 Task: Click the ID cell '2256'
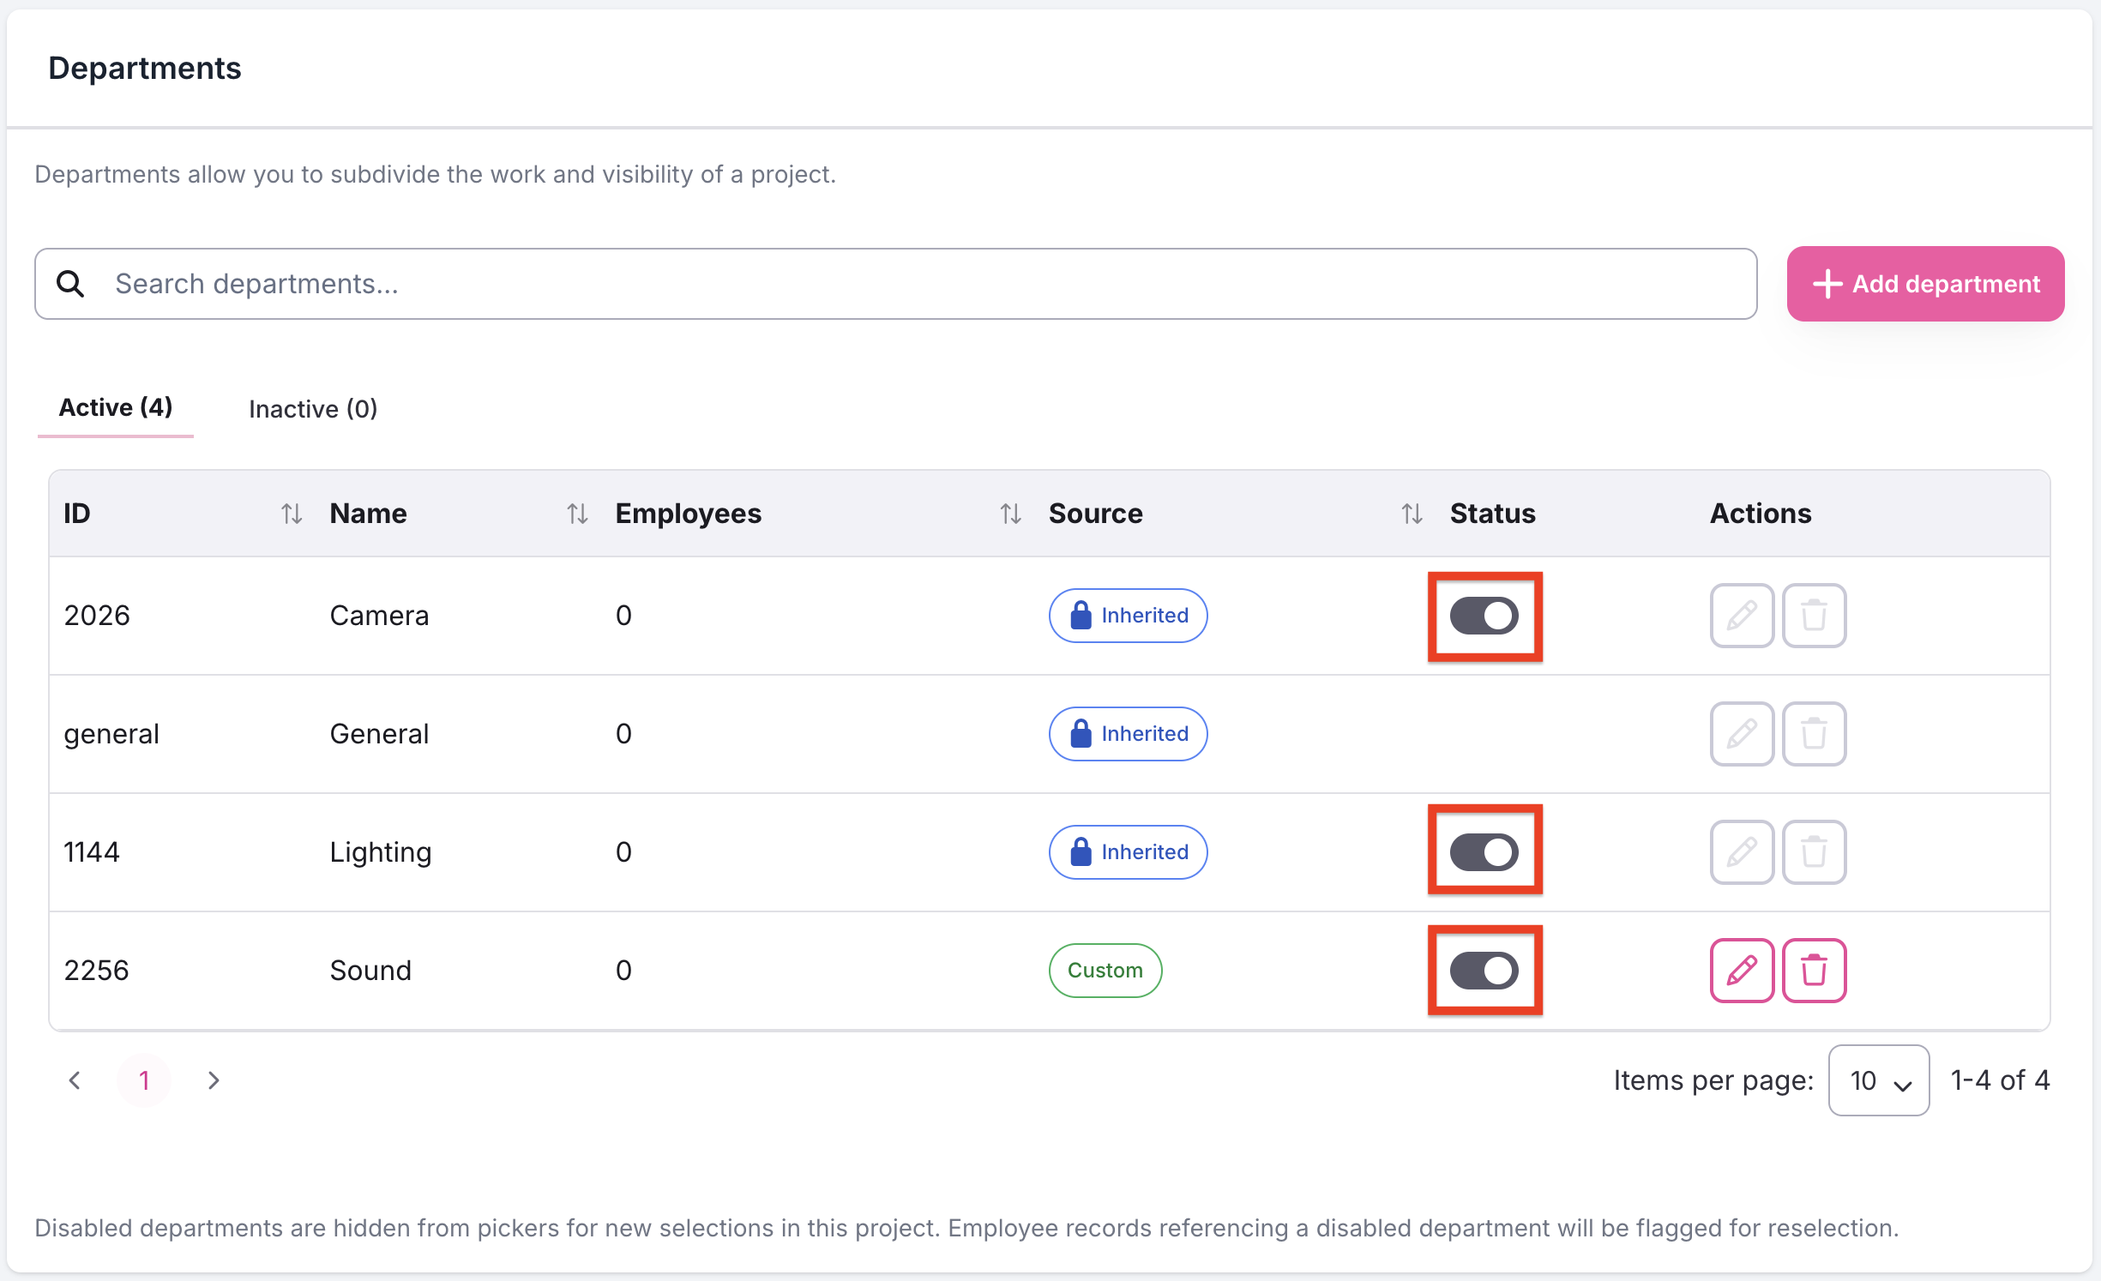[x=97, y=971]
